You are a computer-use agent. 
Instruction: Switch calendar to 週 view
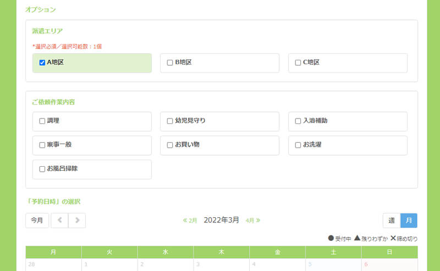(392, 221)
